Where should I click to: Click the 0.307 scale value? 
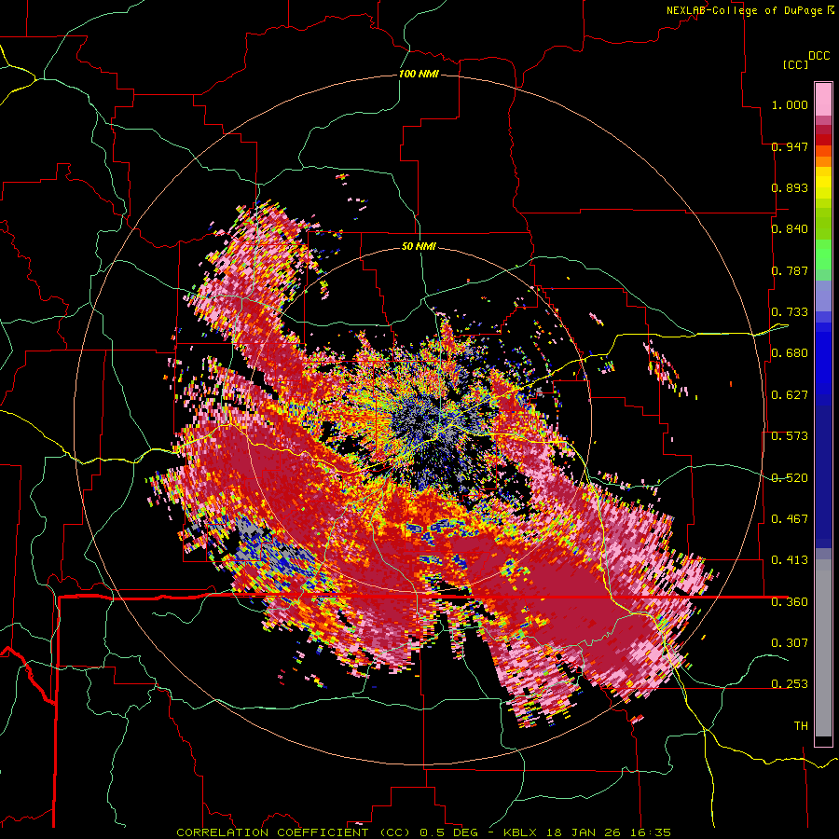(790, 642)
